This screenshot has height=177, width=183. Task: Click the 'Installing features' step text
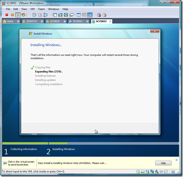click(45, 76)
